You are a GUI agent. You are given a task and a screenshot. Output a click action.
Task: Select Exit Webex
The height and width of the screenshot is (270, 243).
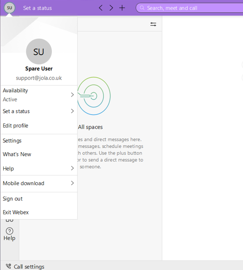(x=39, y=213)
